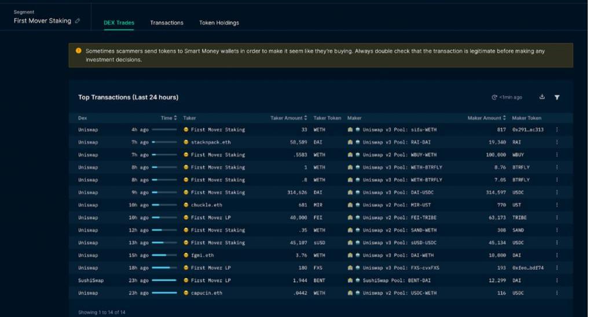The height and width of the screenshot is (317, 590).
Task: Open the three-dot menu for the BENT-DAI row
Action: (x=557, y=281)
